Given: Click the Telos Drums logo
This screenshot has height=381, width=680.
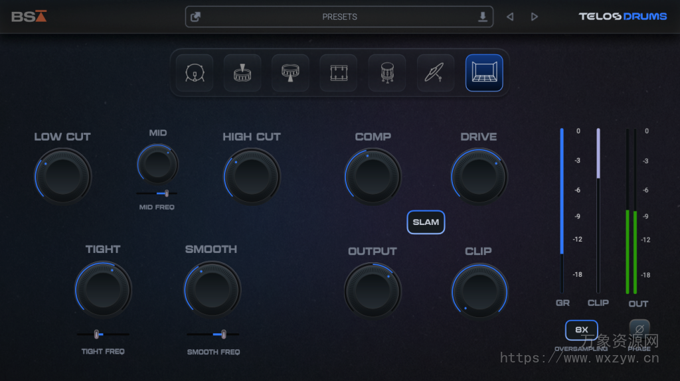Looking at the screenshot, I should point(622,17).
